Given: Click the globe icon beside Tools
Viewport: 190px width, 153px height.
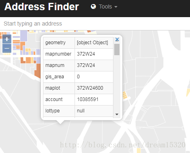Looking at the screenshot, I should (x=93, y=6).
